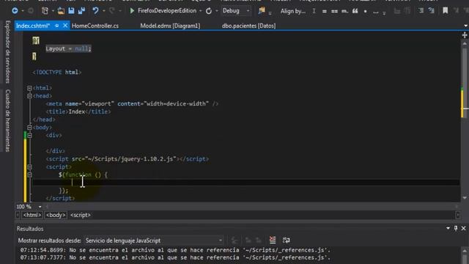Open the Undo history dropdown arrow
The width and height of the screenshot is (469, 264).
[103, 11]
